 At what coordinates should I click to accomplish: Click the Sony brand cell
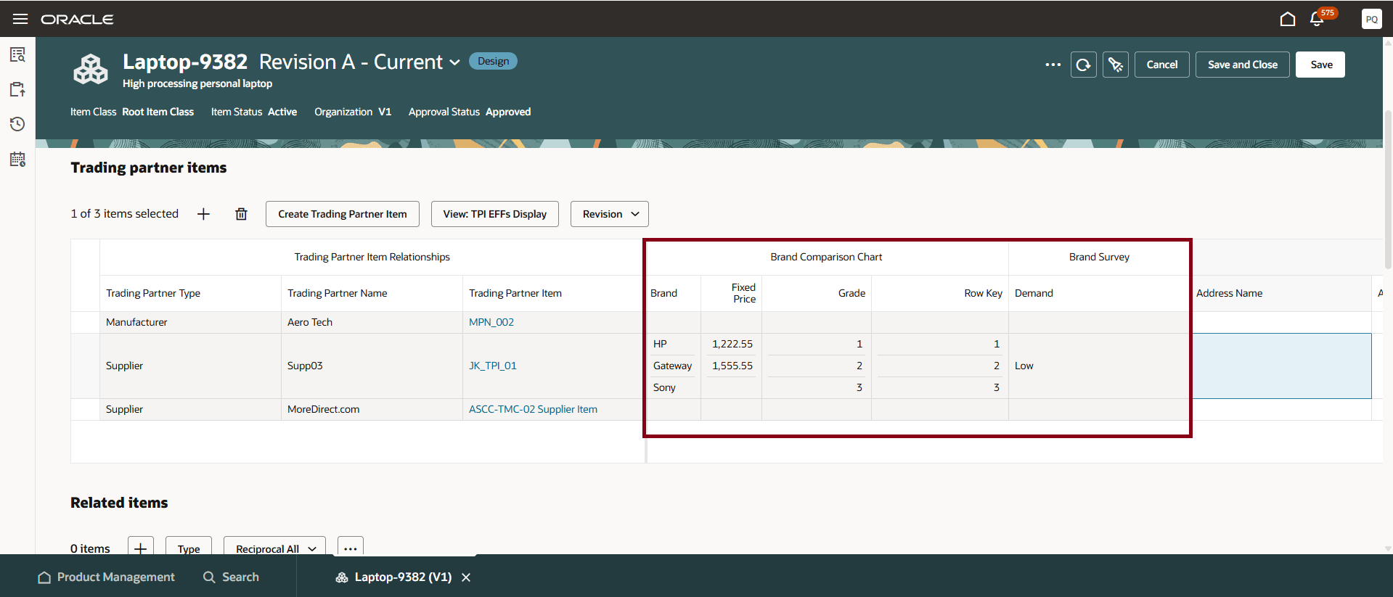click(672, 387)
